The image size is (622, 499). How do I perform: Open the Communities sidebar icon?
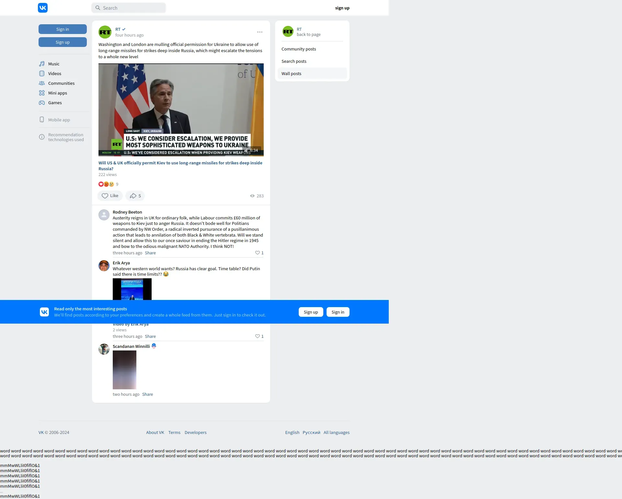click(x=42, y=83)
